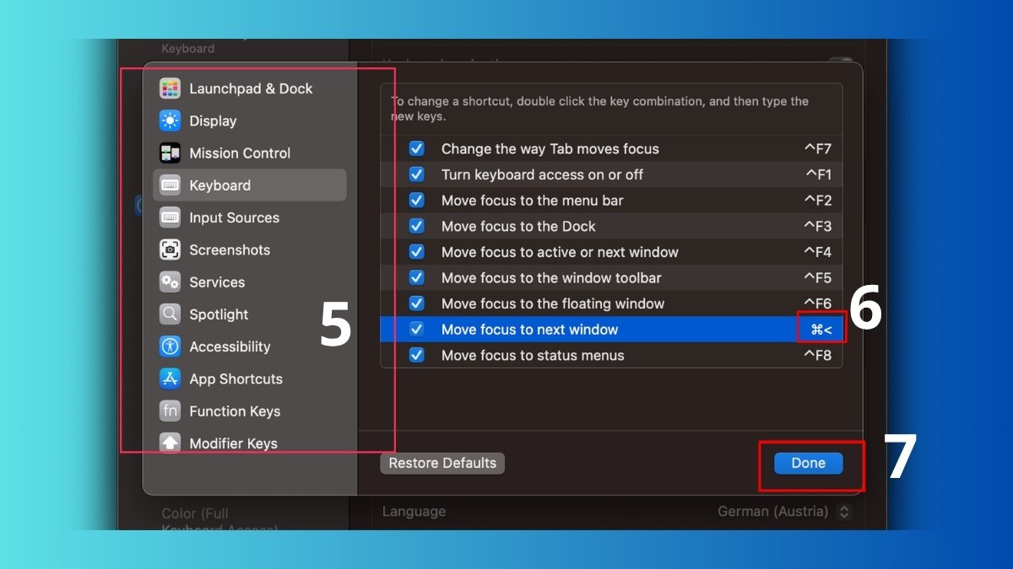
Task: Select the Input Sources label
Action: point(234,217)
